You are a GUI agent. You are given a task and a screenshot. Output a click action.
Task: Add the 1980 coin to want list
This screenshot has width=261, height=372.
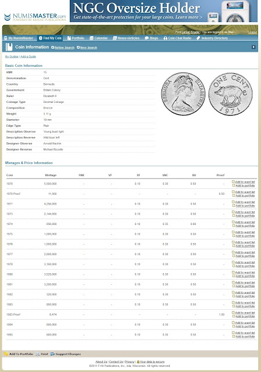[244, 273]
